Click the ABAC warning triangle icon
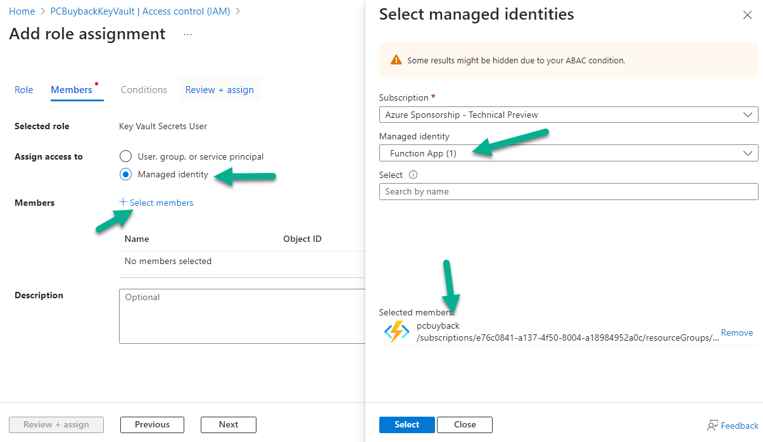The height and width of the screenshot is (442, 763). tap(396, 60)
